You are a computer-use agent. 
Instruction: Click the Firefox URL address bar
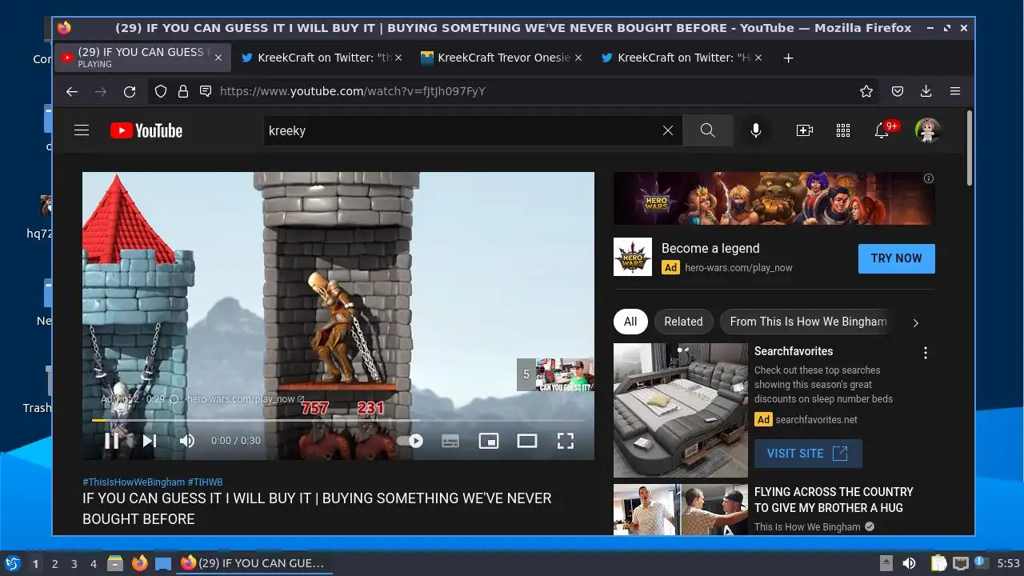pyautogui.click(x=512, y=91)
